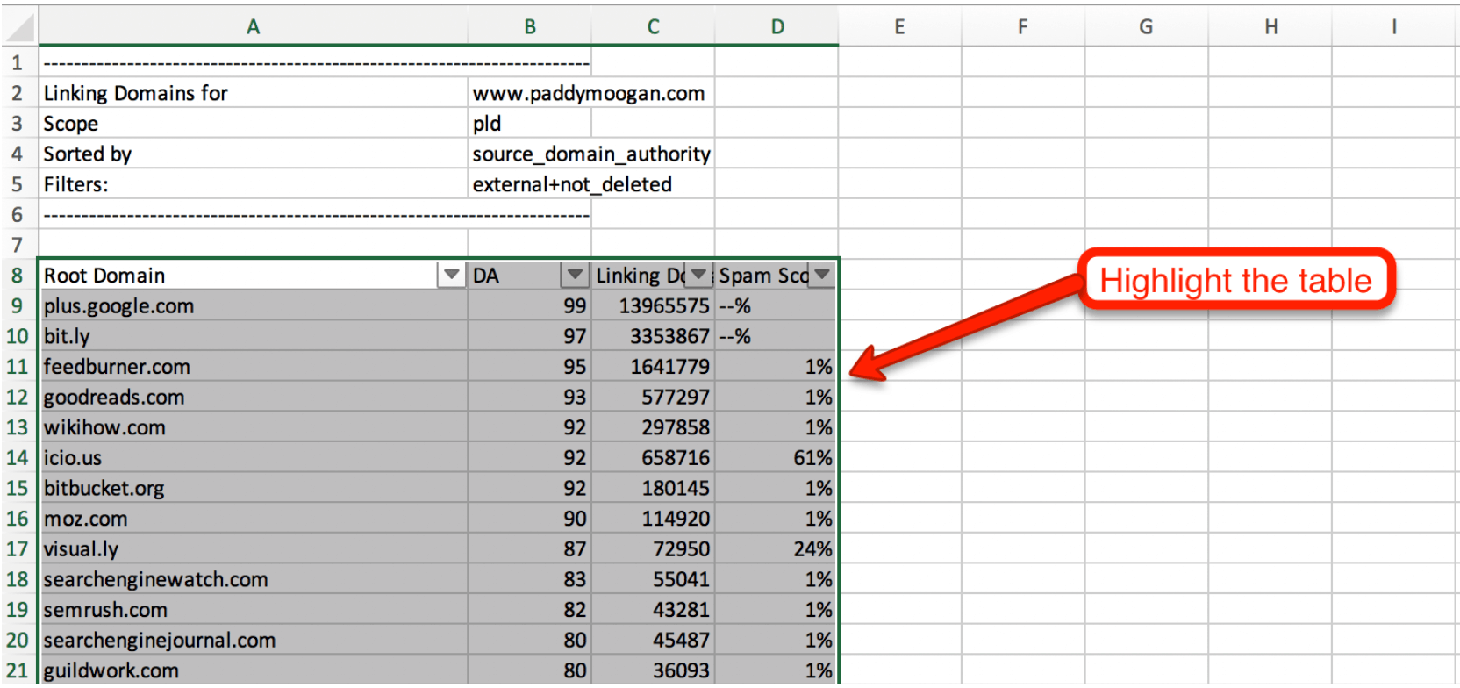Click linking domains value 13965575
The height and width of the screenshot is (688, 1460).
pyautogui.click(x=654, y=306)
